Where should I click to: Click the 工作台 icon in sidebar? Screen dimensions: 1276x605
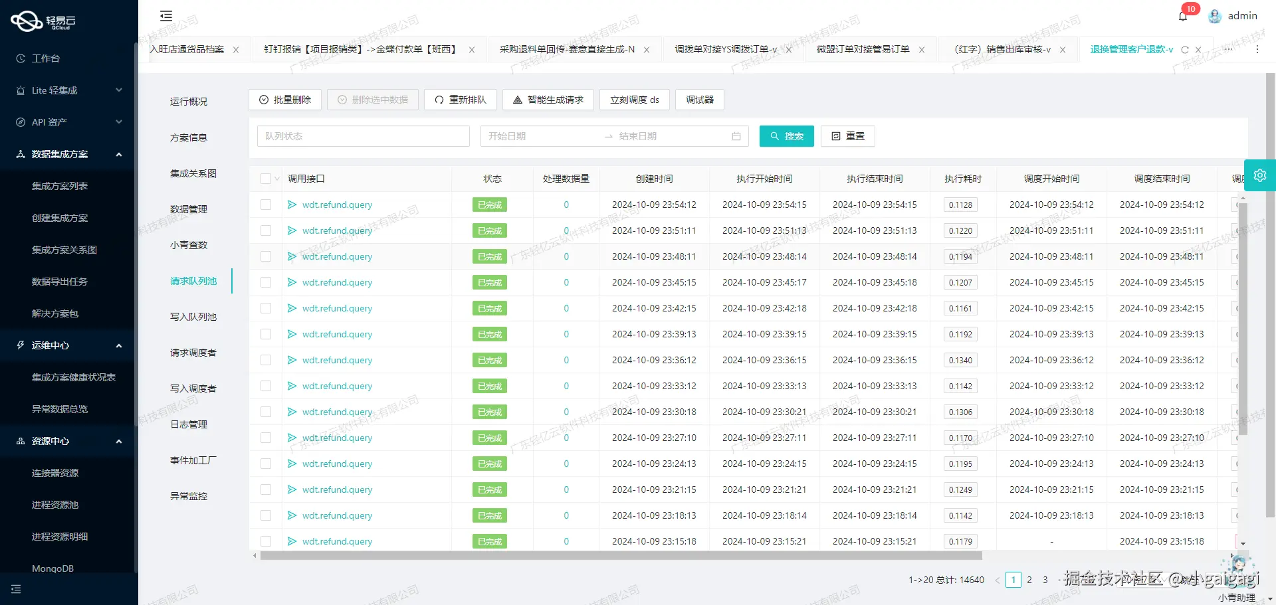coord(20,58)
